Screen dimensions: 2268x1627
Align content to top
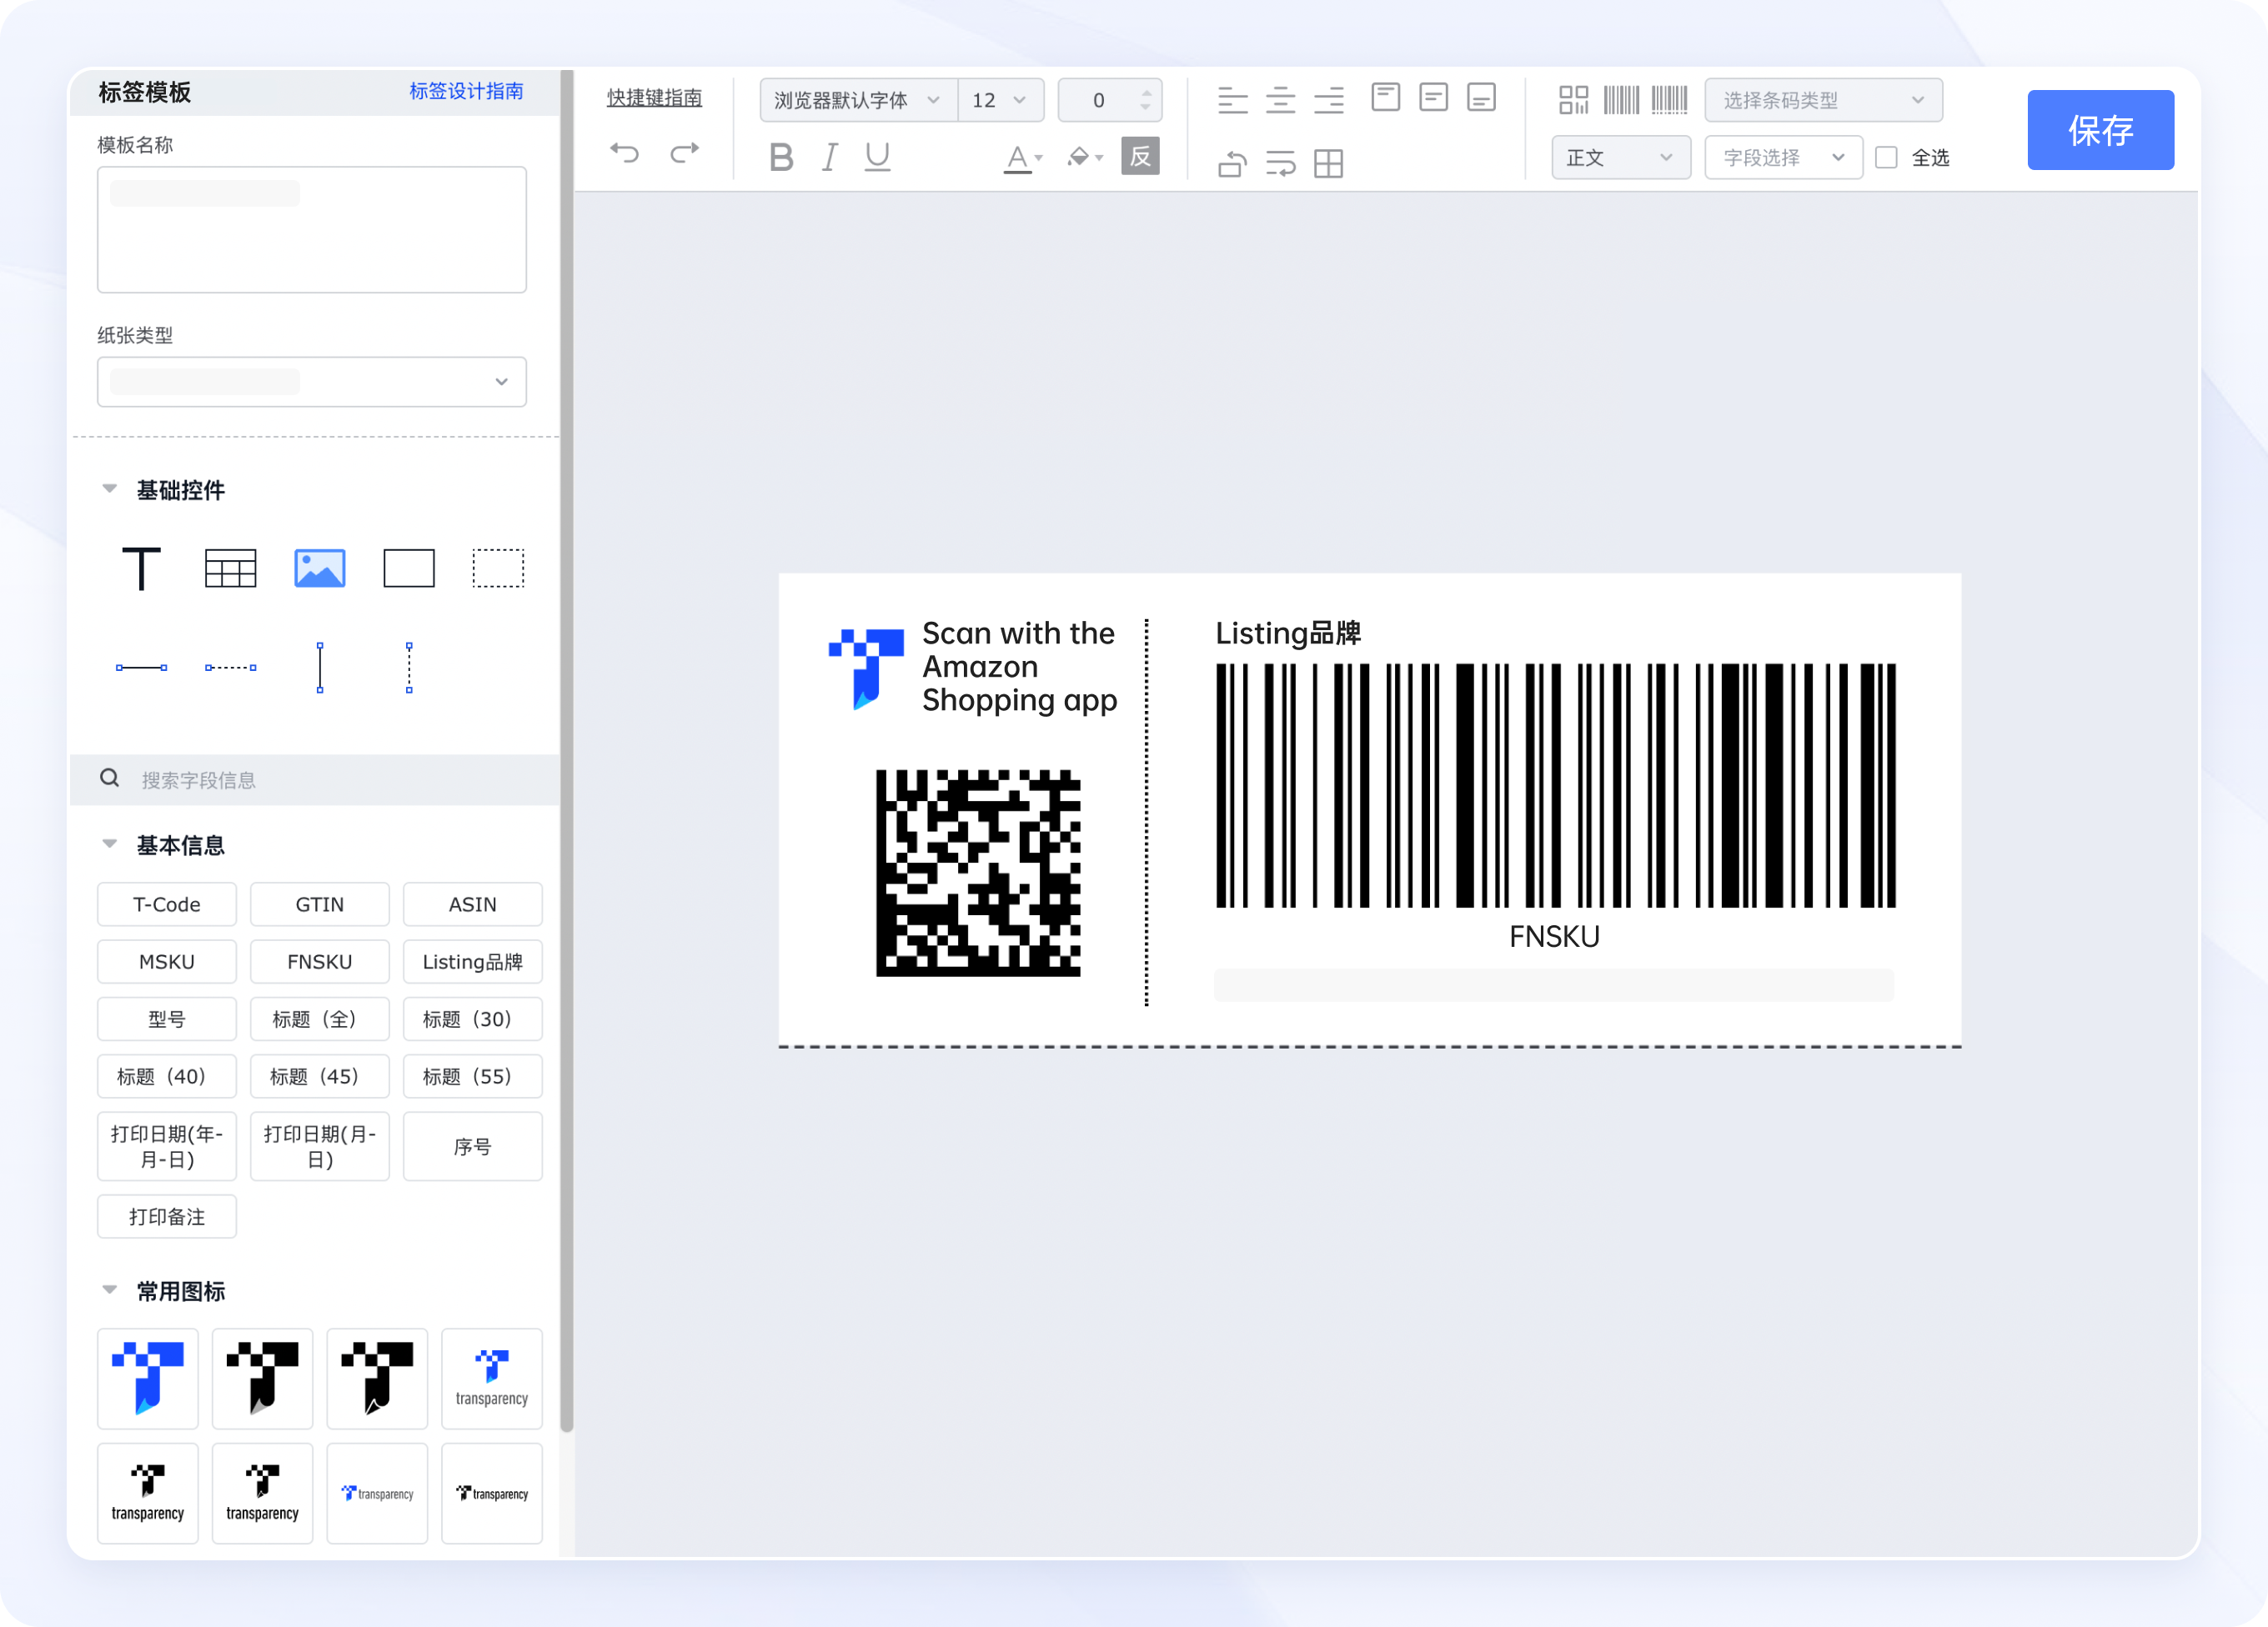point(1386,97)
